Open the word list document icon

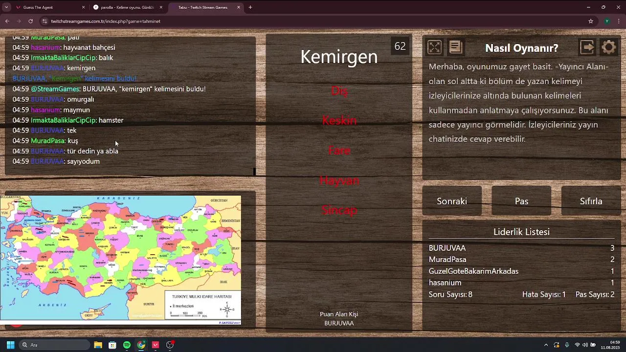(x=455, y=47)
